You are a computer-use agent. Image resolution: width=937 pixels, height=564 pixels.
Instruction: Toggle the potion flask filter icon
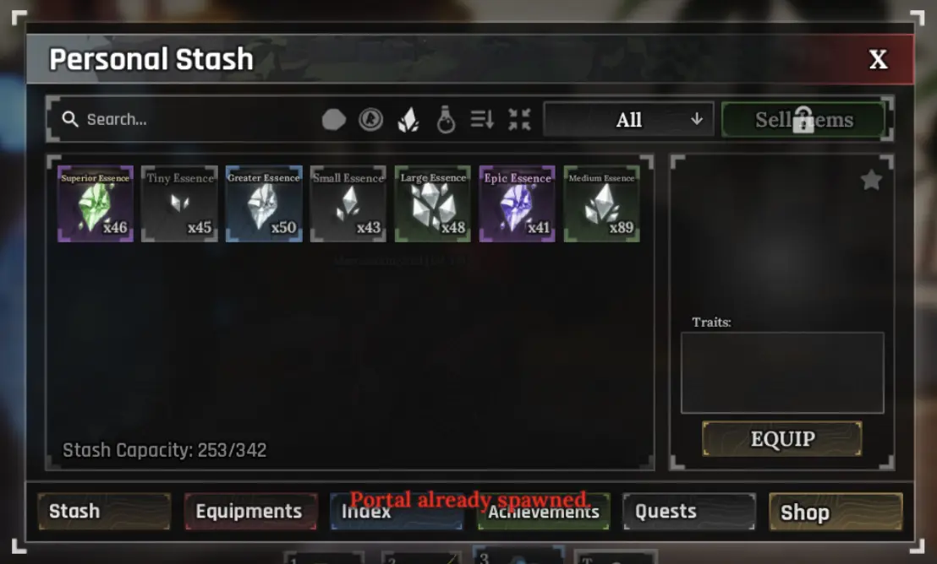(x=445, y=119)
